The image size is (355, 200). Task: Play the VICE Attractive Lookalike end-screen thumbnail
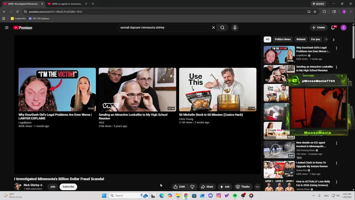pos(137,89)
